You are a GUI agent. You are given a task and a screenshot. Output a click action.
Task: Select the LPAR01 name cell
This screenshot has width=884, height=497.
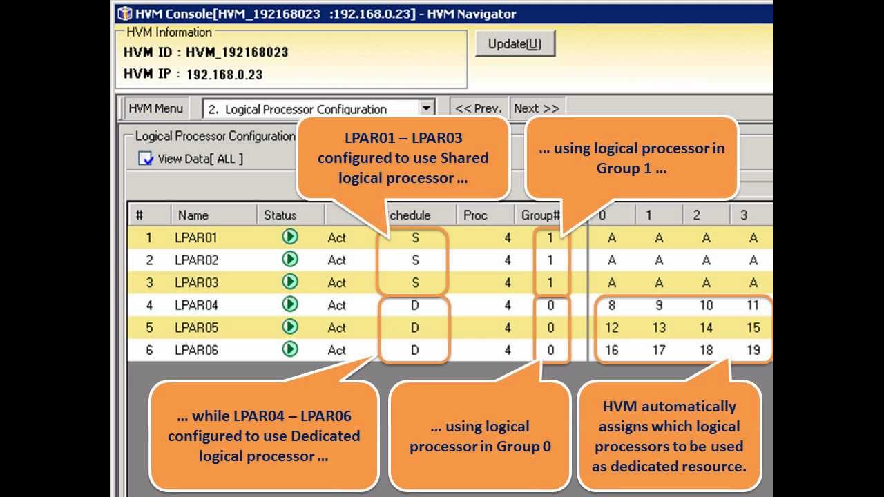[x=196, y=237]
